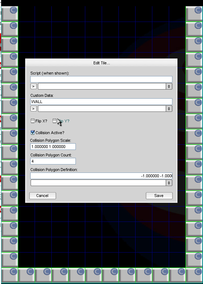The image size is (203, 284).
Task: Click the Script (when shown) text field
Action: (101, 79)
